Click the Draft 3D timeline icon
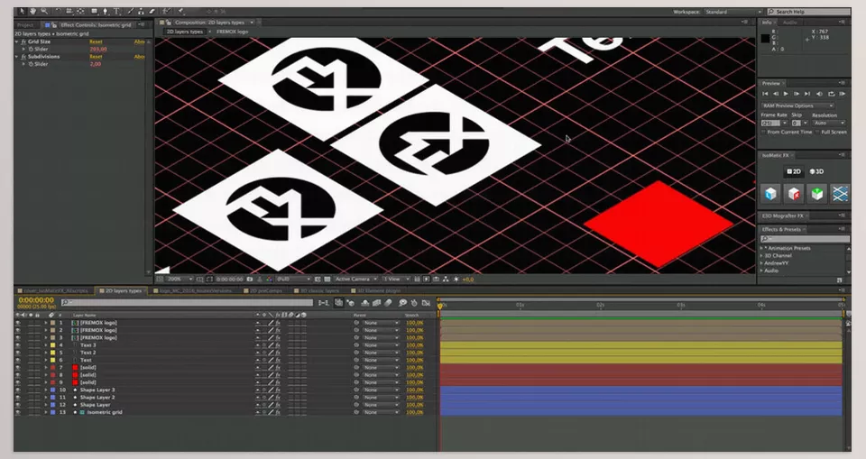The height and width of the screenshot is (459, 866). coord(351,303)
